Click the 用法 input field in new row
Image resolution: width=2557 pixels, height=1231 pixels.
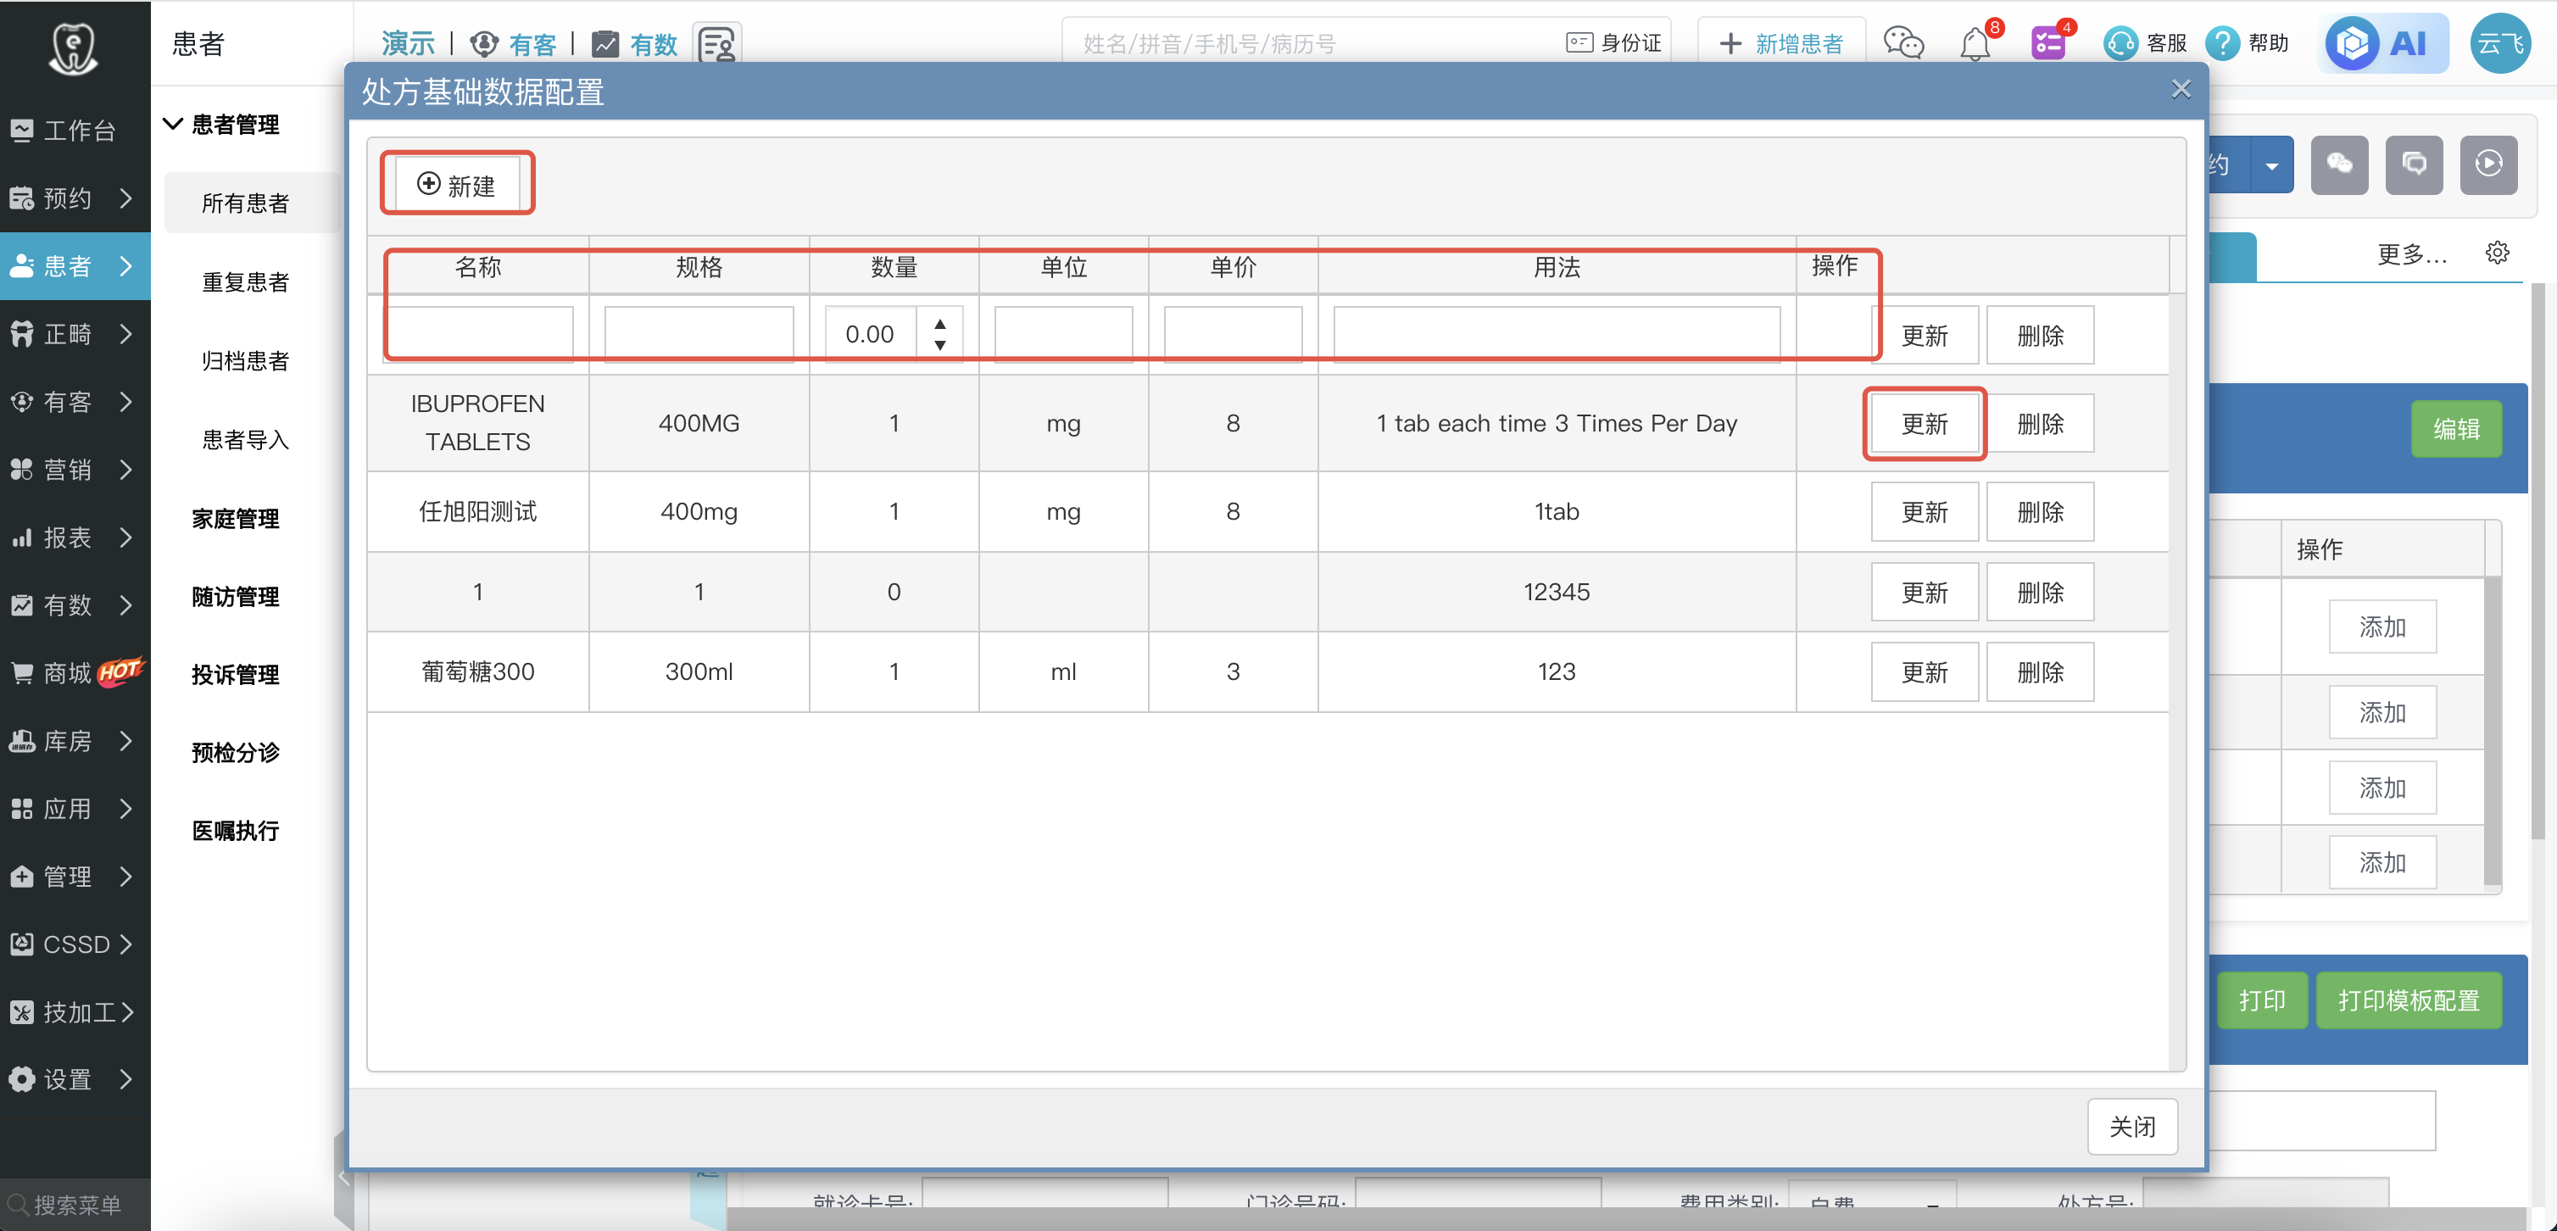click(1557, 335)
